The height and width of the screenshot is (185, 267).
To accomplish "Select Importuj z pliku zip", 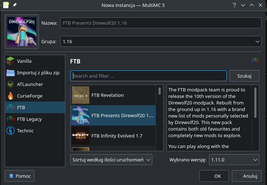I will pyautogui.click(x=35, y=73).
